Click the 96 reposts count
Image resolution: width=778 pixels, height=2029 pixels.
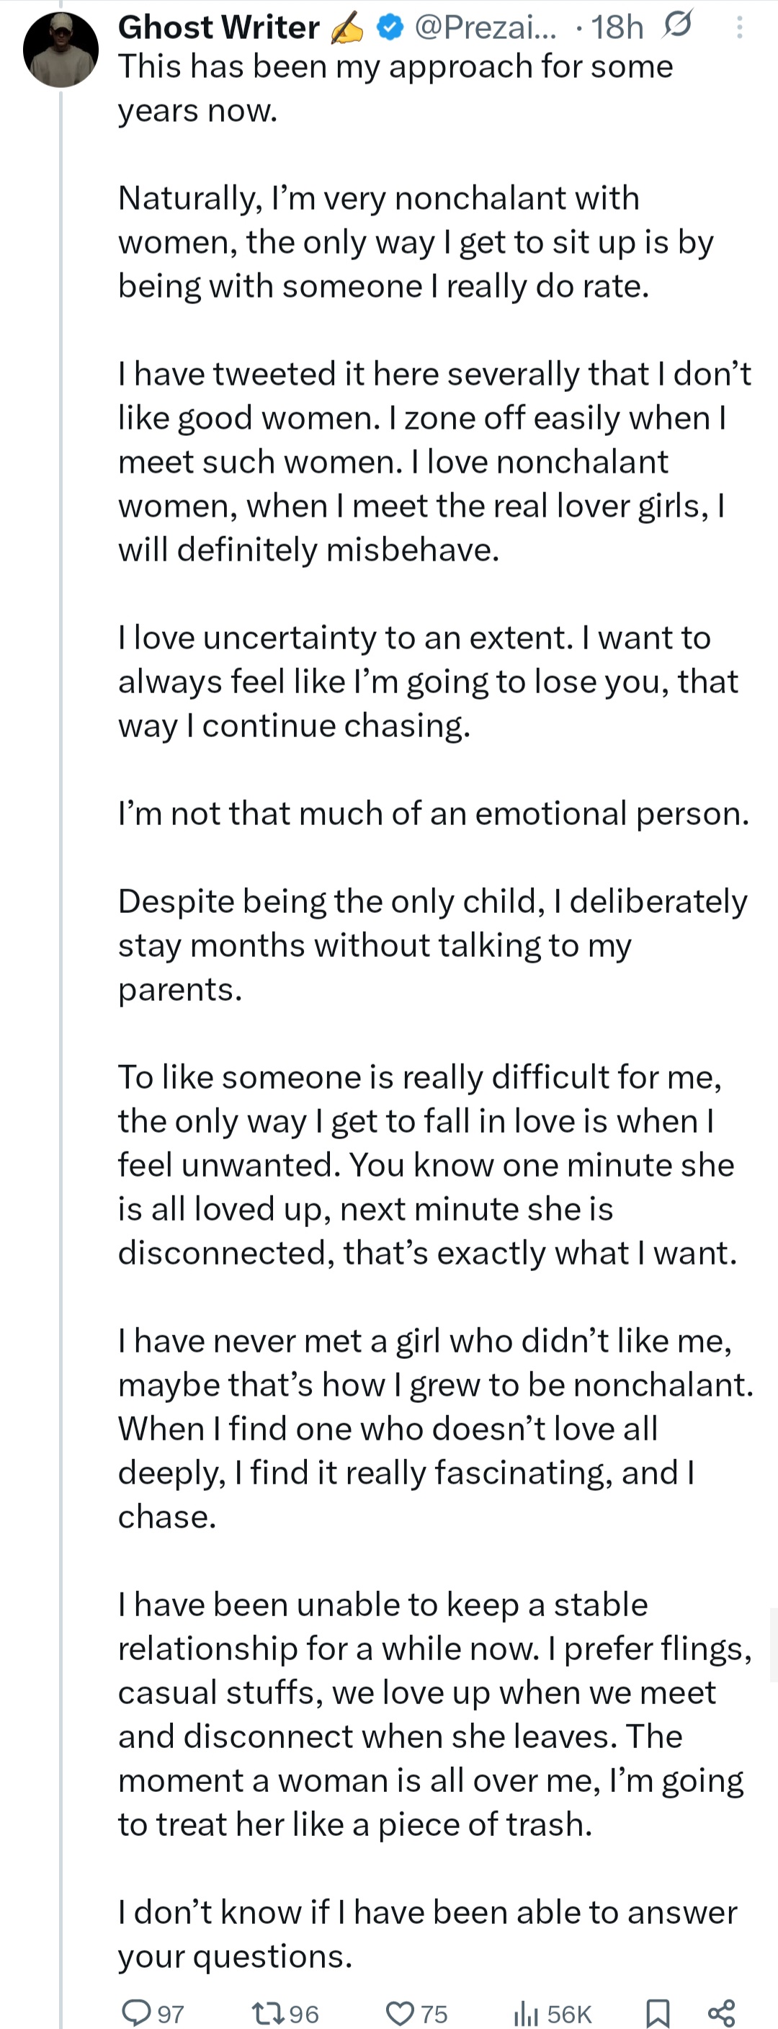pos(304,2014)
